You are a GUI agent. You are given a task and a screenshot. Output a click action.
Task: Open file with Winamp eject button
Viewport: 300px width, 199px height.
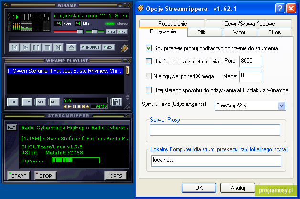point(71,47)
